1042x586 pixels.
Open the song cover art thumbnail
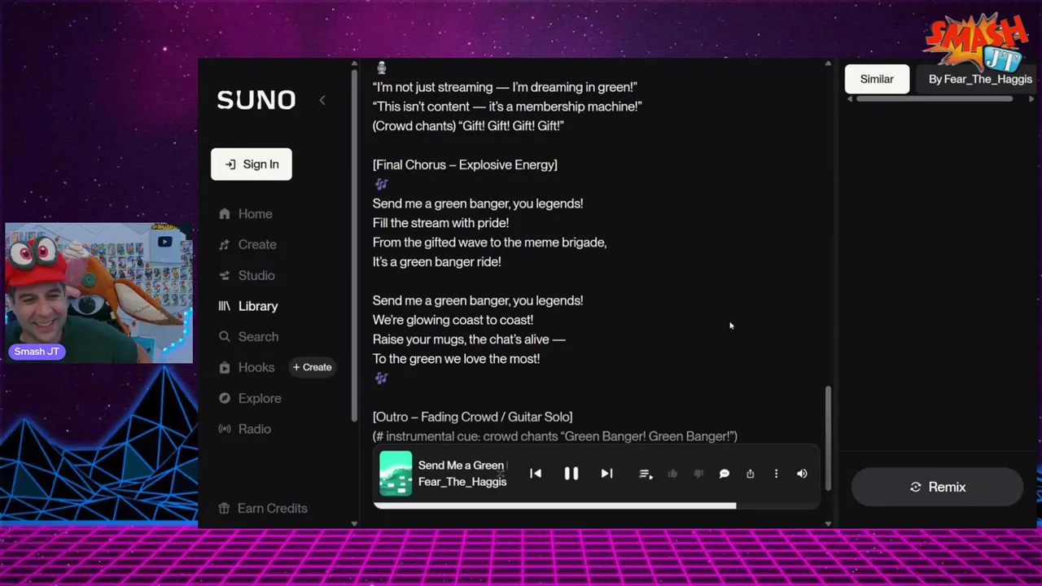396,473
